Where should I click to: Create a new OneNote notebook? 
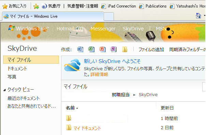[x=114, y=49]
